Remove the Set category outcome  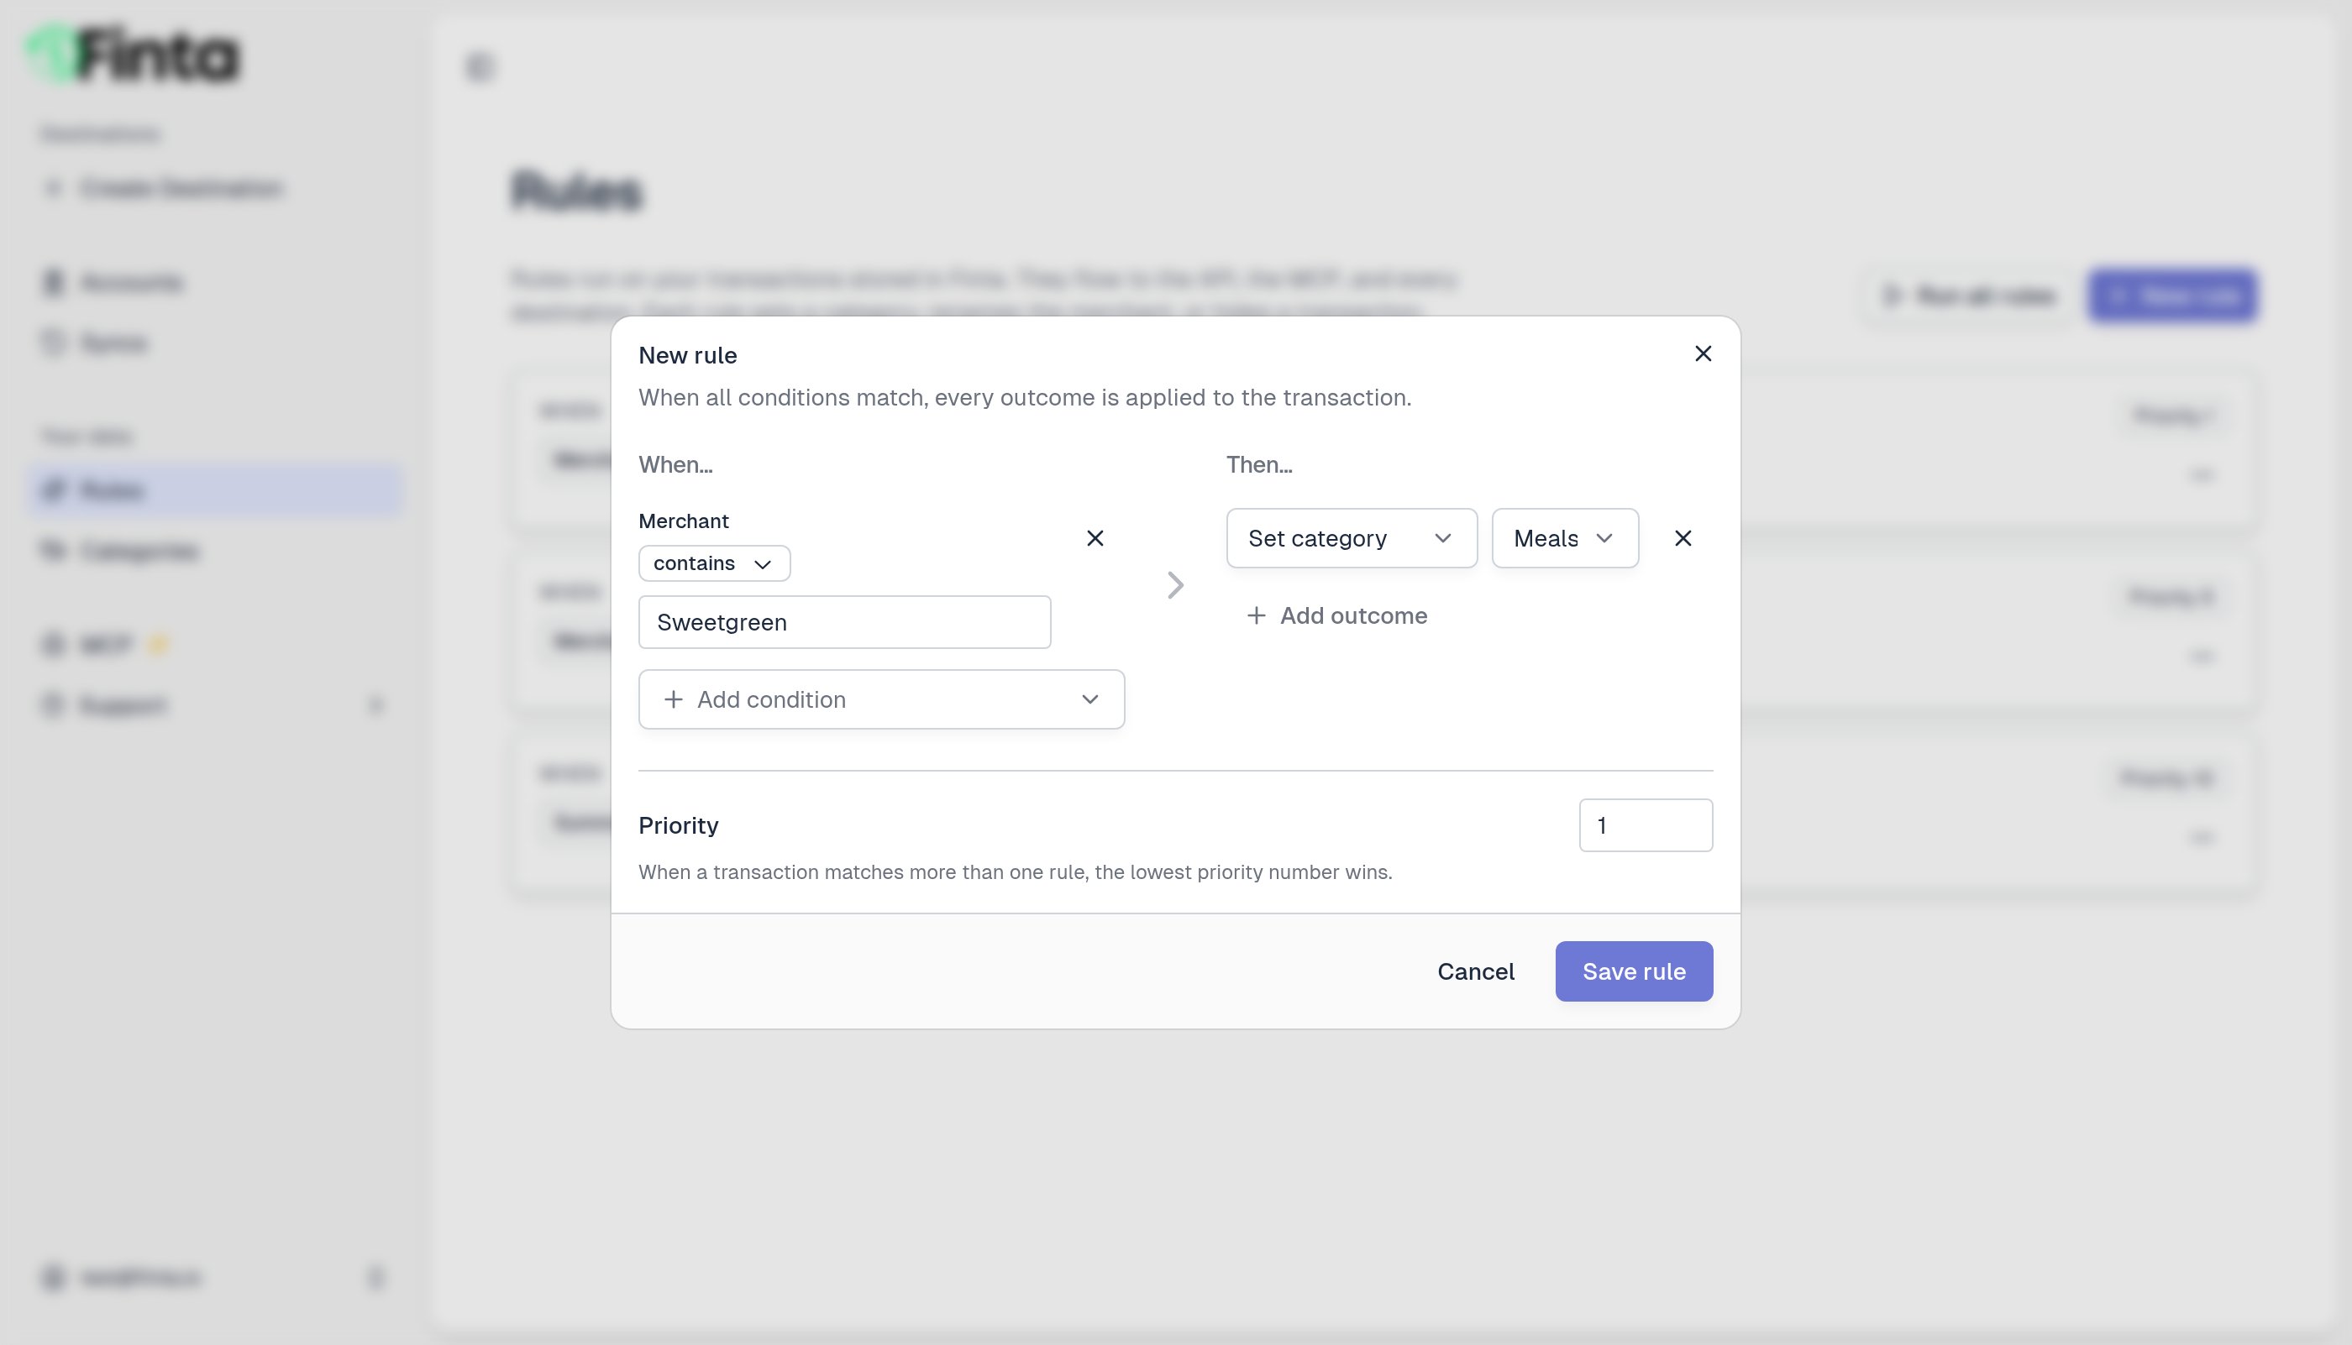(1682, 537)
